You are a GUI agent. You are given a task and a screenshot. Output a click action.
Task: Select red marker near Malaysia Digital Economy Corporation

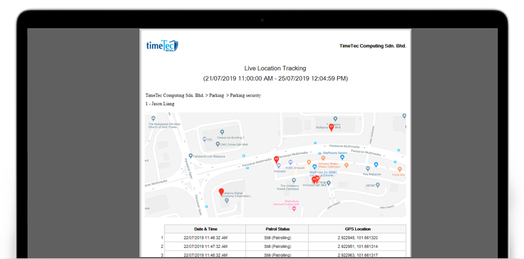(x=221, y=191)
